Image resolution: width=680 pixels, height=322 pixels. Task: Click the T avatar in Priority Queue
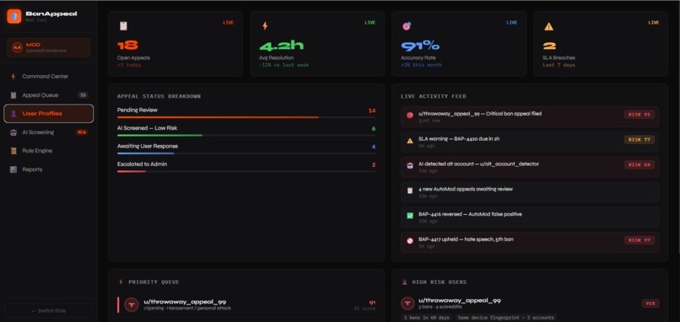coord(132,304)
